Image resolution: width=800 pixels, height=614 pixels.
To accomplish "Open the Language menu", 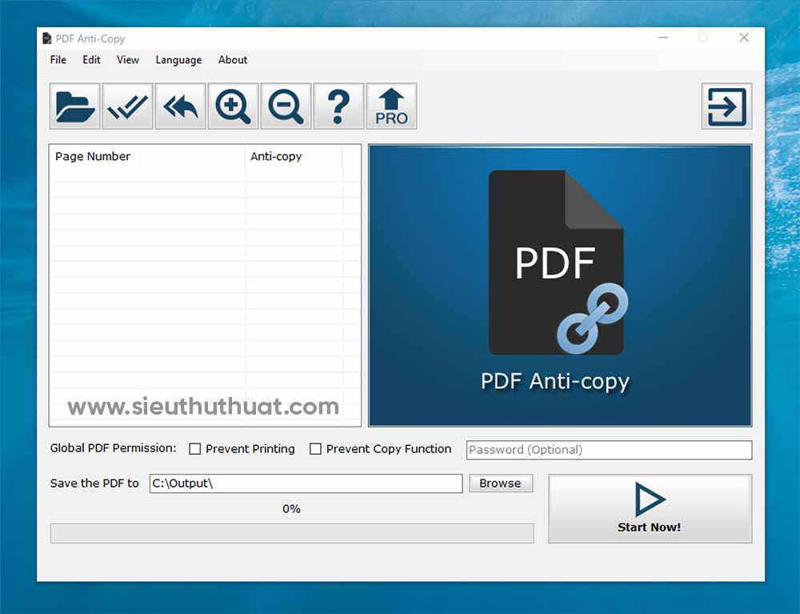I will pyautogui.click(x=178, y=60).
